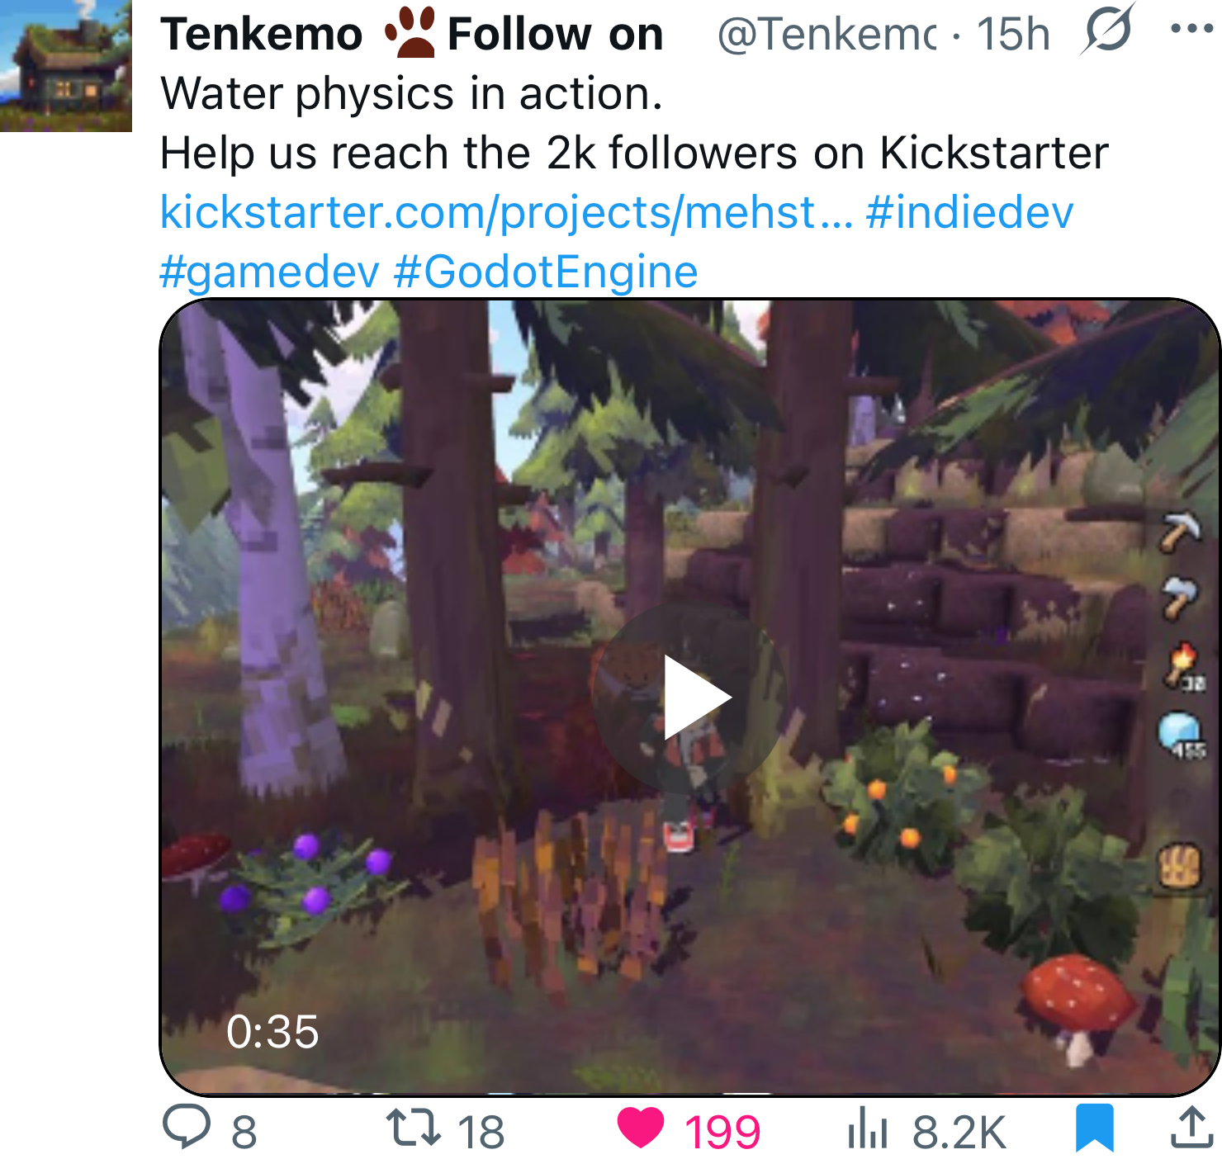Click the pickaxe icon in the video
The image size is (1222, 1159).
click(1180, 532)
